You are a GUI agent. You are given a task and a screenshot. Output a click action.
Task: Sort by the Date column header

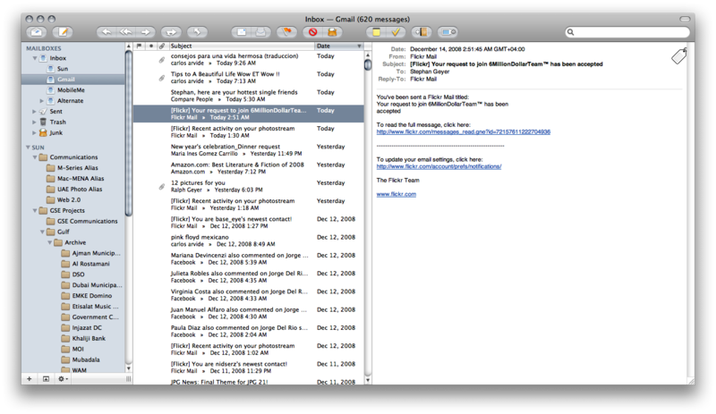[x=339, y=46]
